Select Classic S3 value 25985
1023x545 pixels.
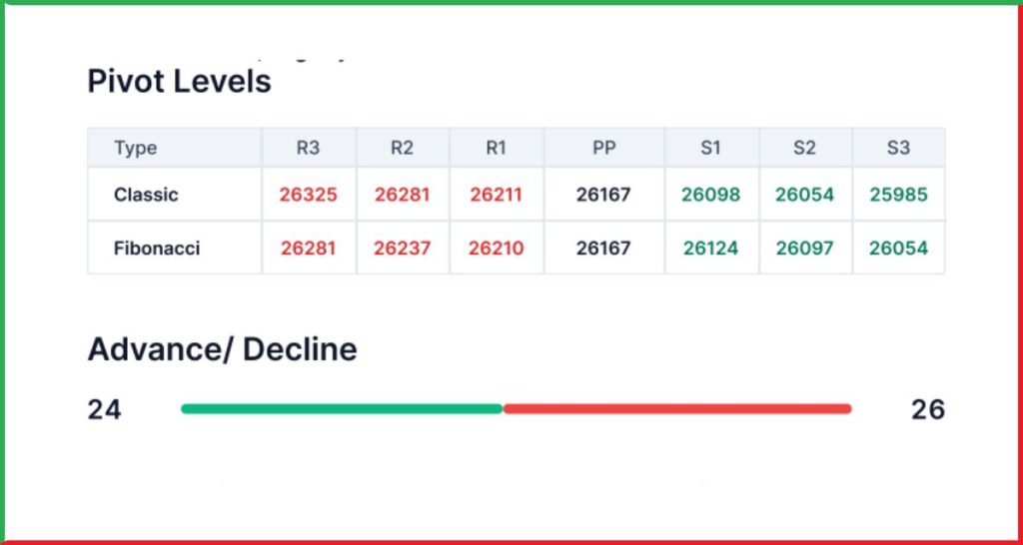tap(898, 195)
